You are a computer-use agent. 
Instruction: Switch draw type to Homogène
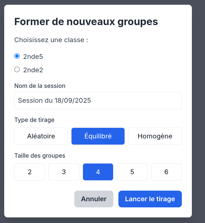tap(155, 136)
